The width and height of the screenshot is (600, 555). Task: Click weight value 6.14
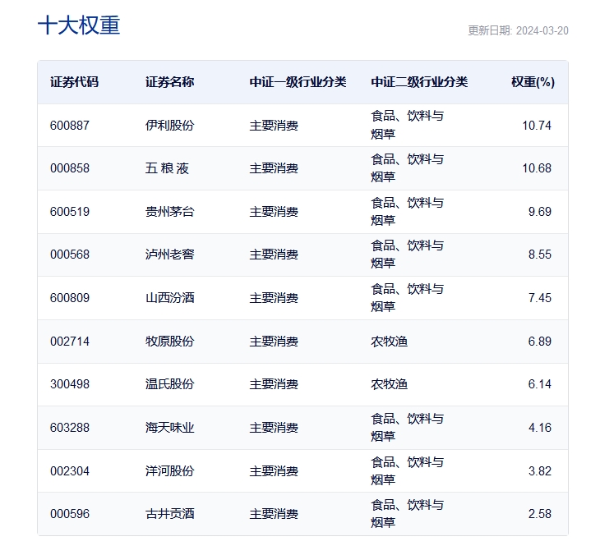(539, 383)
